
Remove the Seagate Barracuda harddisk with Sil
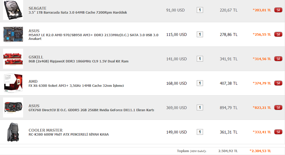pos(278,10)
